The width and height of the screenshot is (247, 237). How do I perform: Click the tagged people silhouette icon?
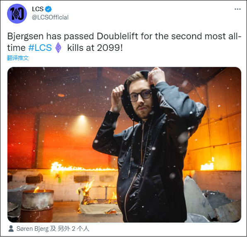click(x=11, y=228)
